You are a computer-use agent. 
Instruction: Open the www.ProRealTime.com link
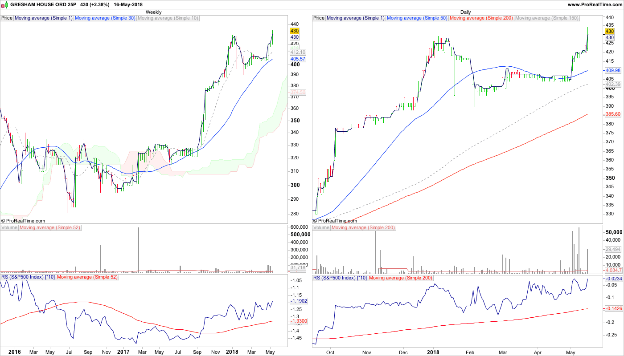[595, 4]
